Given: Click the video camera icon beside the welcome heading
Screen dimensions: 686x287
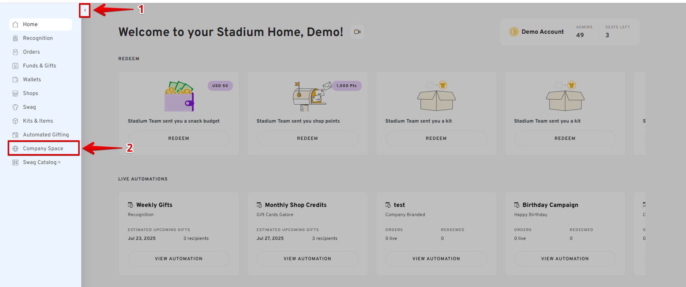Looking at the screenshot, I should pos(357,32).
